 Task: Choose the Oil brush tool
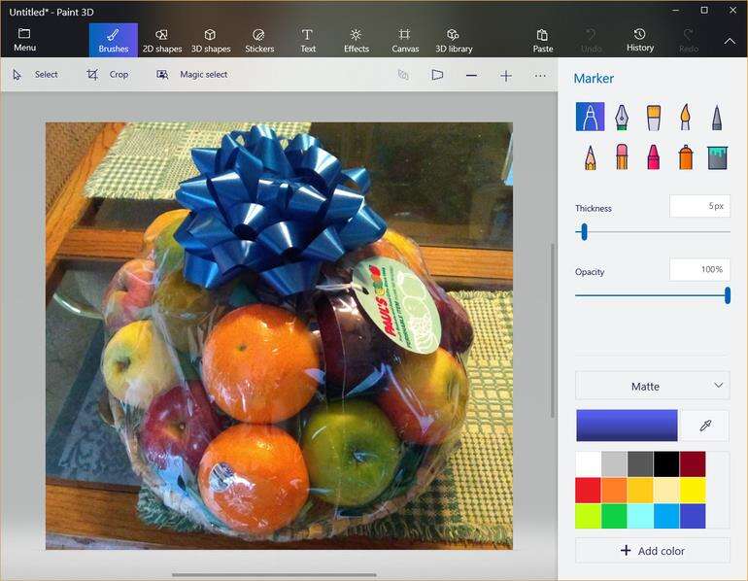654,118
